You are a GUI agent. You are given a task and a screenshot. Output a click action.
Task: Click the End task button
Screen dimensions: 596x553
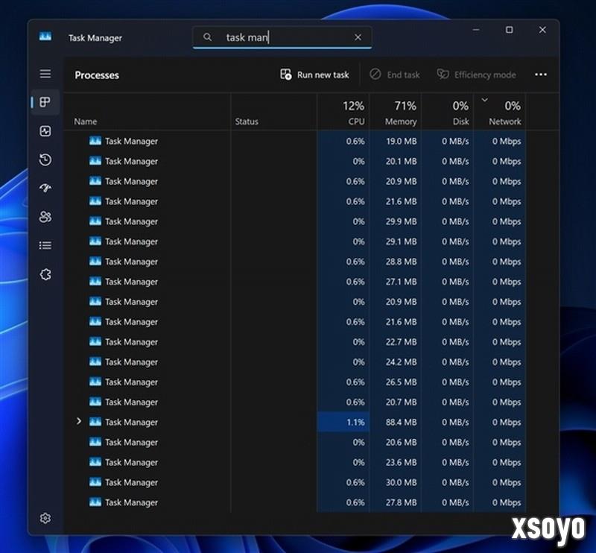394,75
